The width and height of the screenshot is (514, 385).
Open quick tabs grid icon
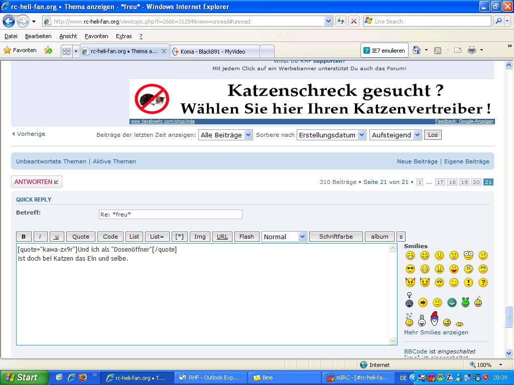(x=67, y=51)
